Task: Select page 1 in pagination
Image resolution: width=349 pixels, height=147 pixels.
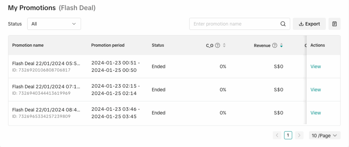Action: (288, 135)
